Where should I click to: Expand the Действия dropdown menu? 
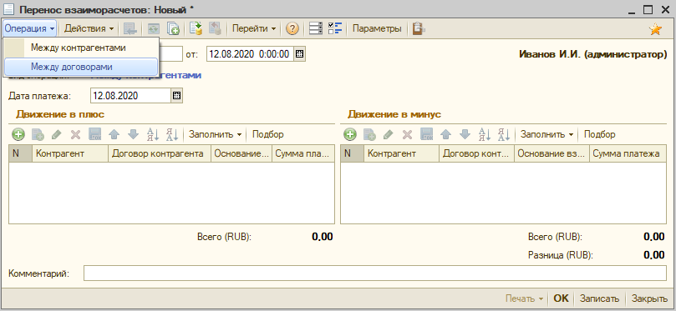point(89,29)
